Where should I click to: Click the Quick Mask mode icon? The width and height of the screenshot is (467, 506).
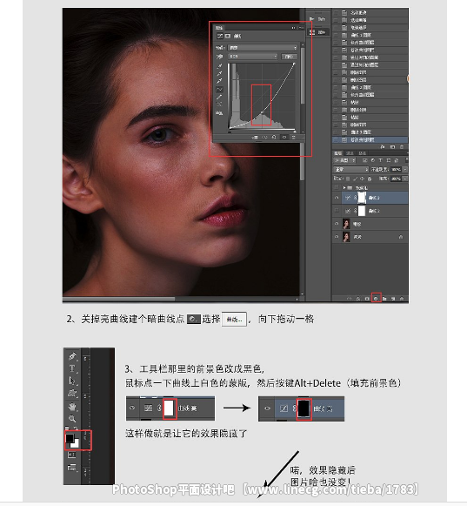71,455
